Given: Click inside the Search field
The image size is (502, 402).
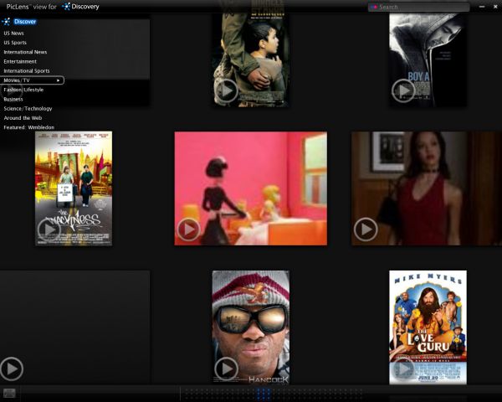Looking at the screenshot, I should [419, 7].
